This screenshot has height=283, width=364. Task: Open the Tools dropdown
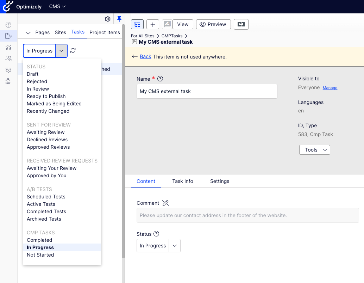tap(314, 150)
